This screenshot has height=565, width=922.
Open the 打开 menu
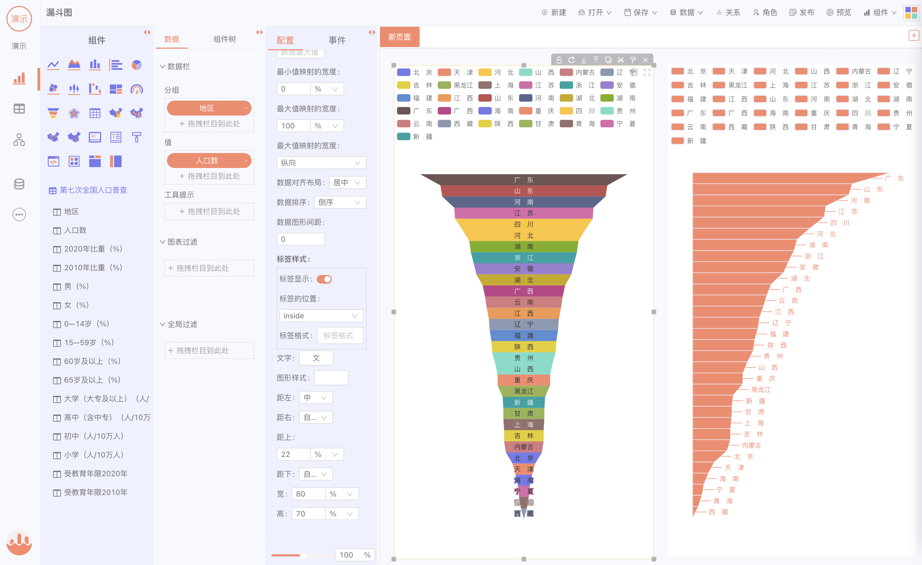tap(595, 12)
